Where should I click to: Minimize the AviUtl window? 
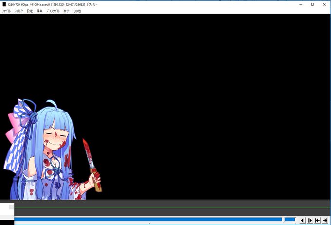coord(301,4)
